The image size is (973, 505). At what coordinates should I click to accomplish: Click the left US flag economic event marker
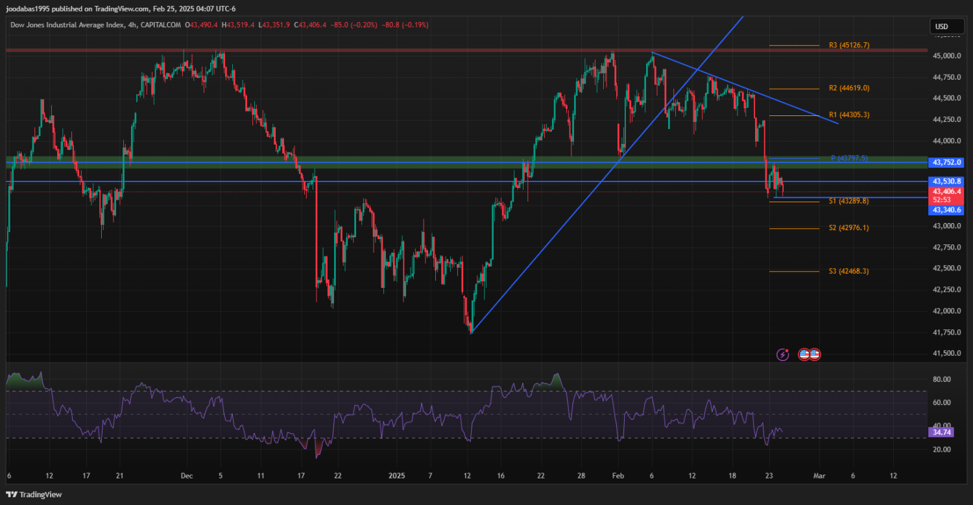point(804,355)
